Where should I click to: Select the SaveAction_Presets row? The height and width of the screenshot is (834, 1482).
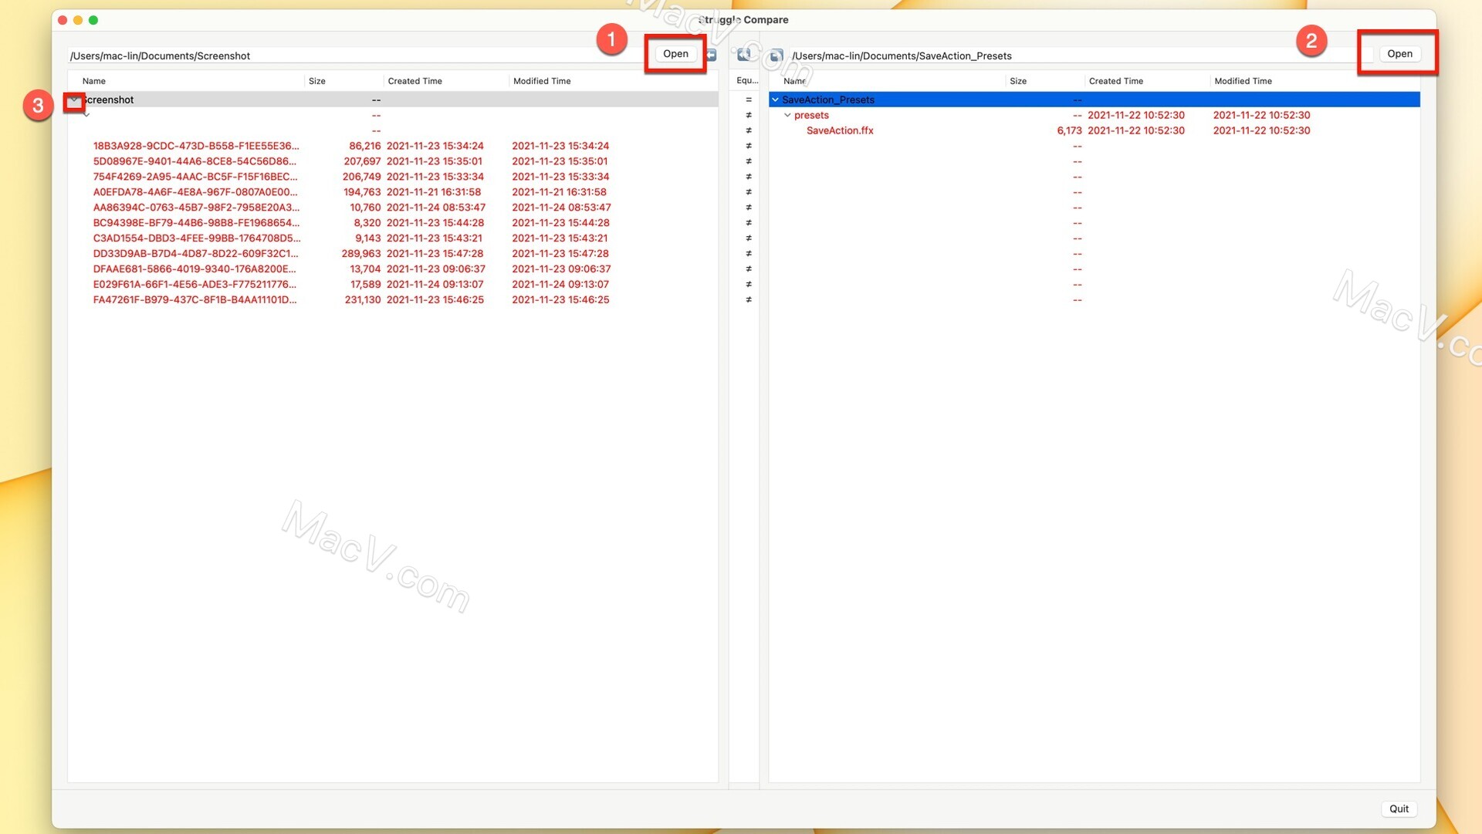[1095, 100]
